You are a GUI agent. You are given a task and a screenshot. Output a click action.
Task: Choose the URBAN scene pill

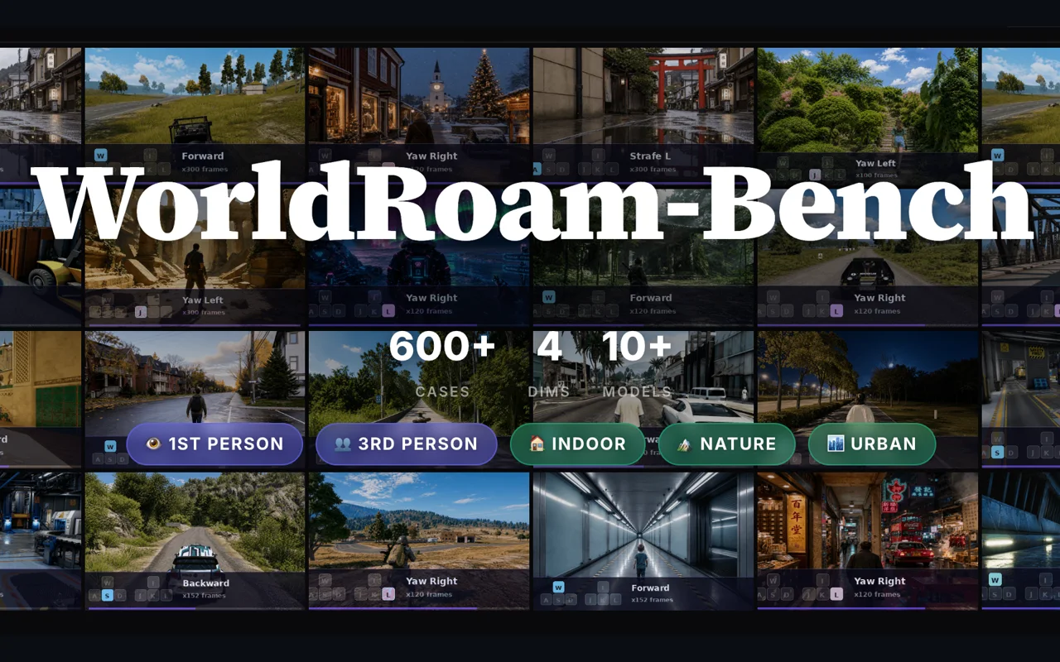point(871,444)
